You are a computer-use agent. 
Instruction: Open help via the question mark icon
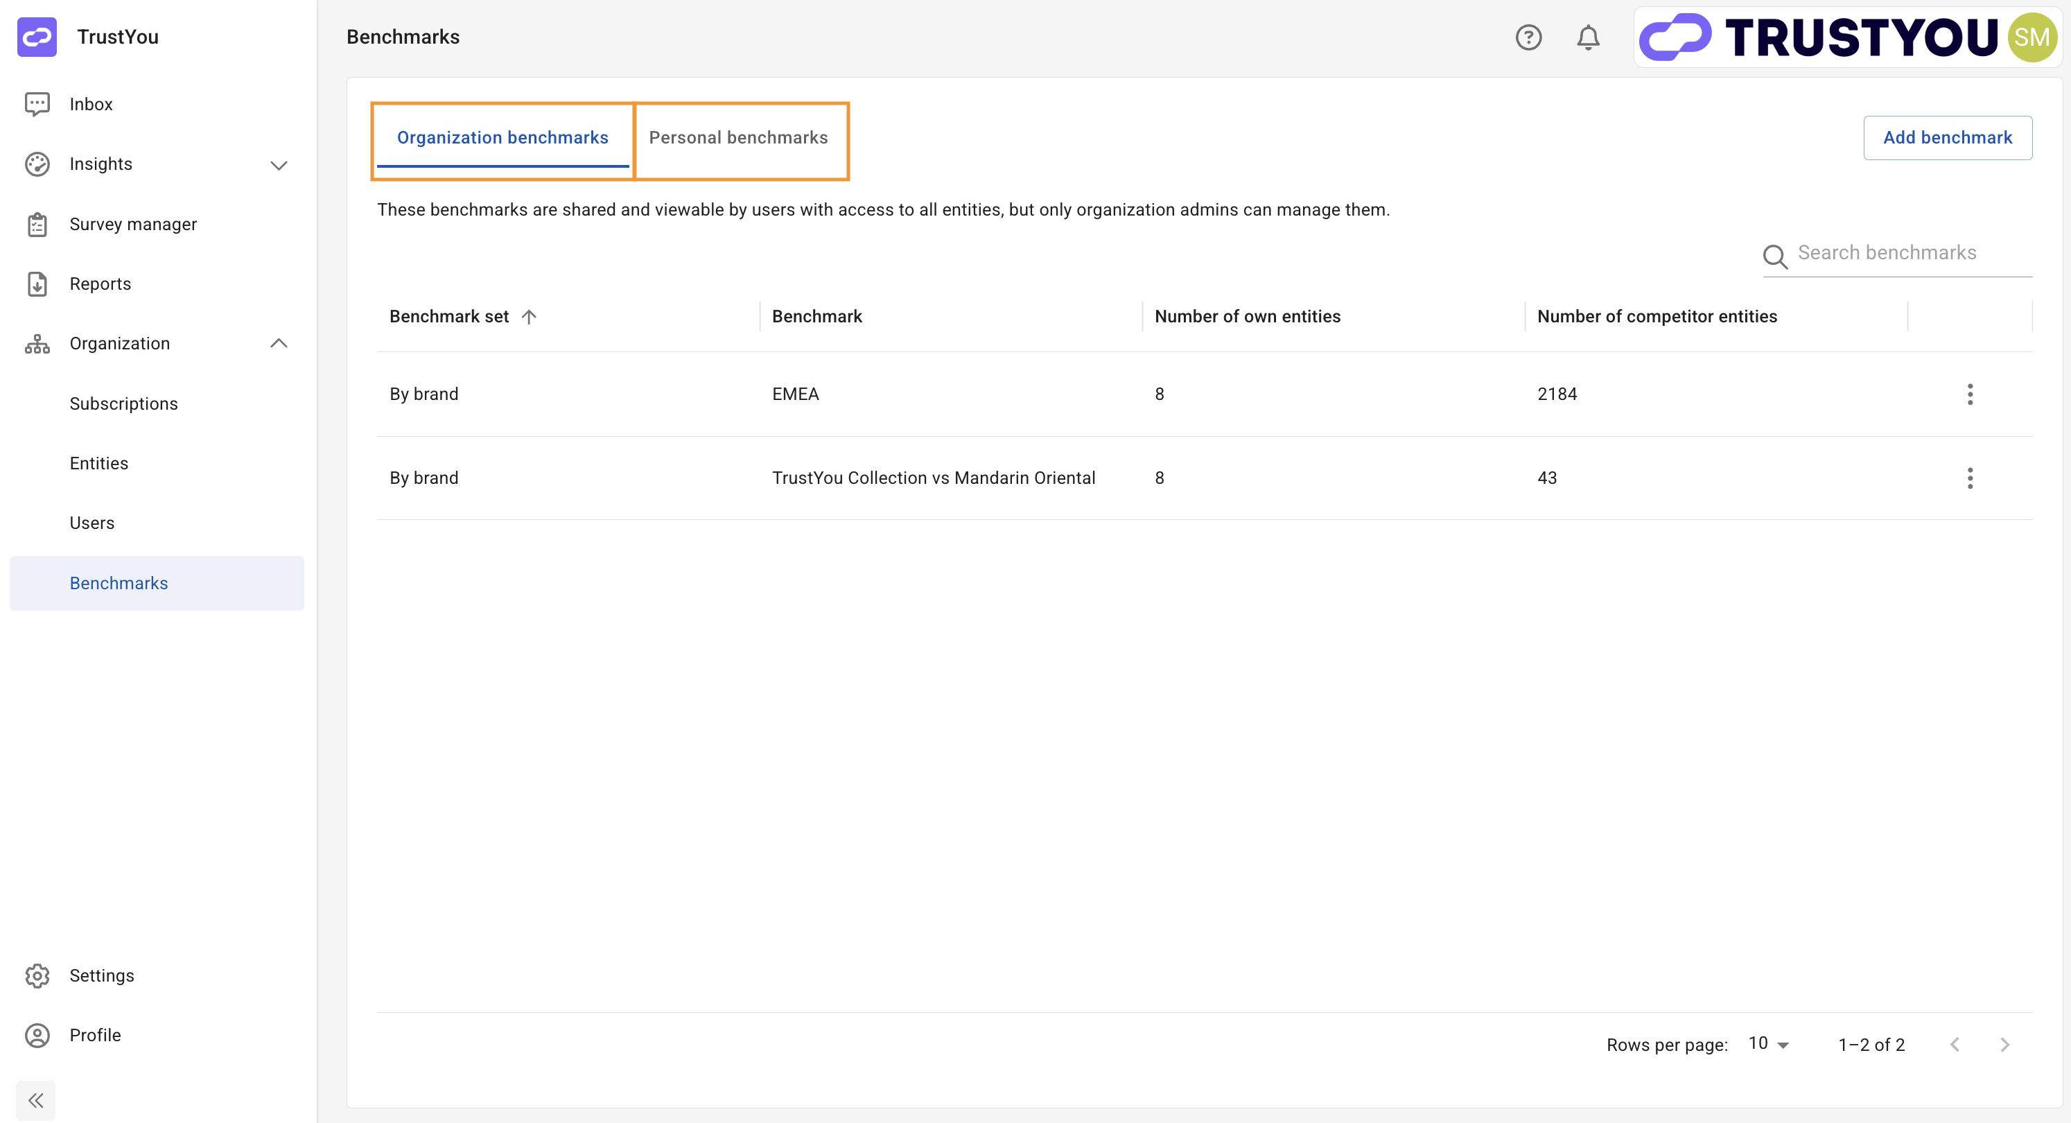1528,37
